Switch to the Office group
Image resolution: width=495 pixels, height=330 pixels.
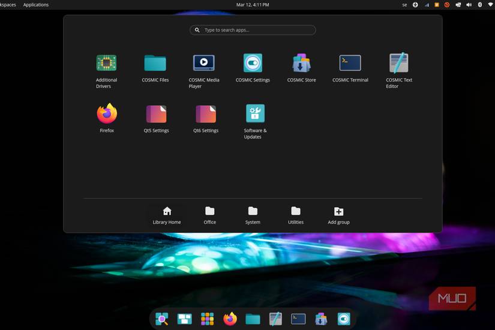pos(209,215)
